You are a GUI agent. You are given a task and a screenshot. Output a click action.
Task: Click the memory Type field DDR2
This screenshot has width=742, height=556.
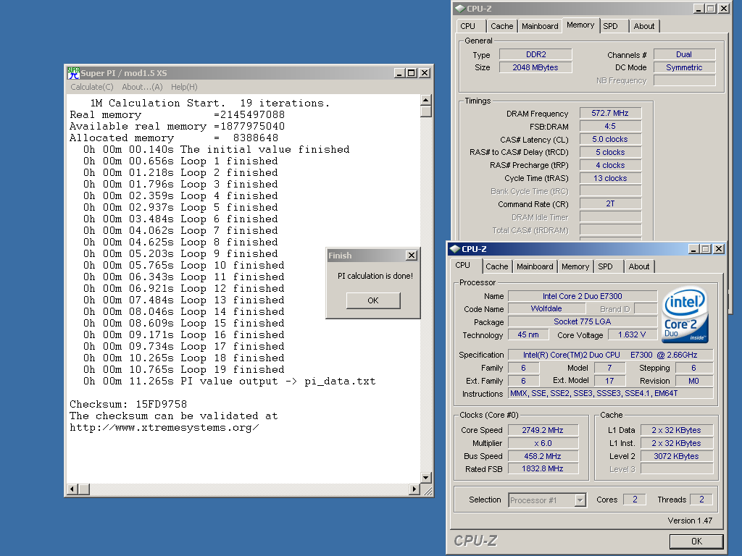pos(535,54)
